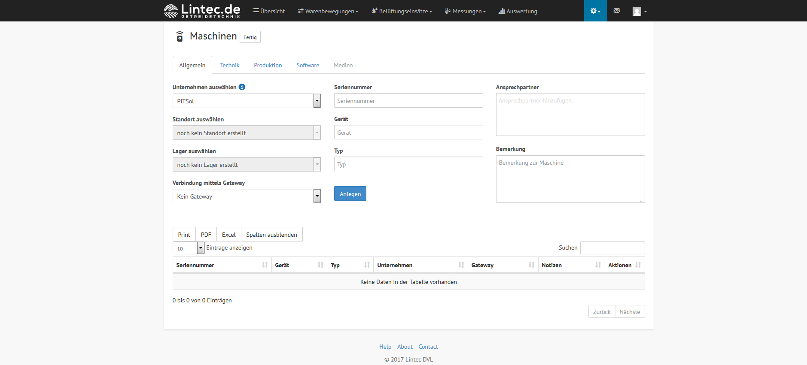Viewport: 807px width, 365px height.
Task: Switch to the Software tab
Action: [x=308, y=65]
